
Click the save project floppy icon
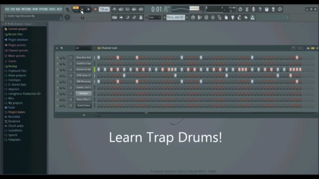click(267, 9)
